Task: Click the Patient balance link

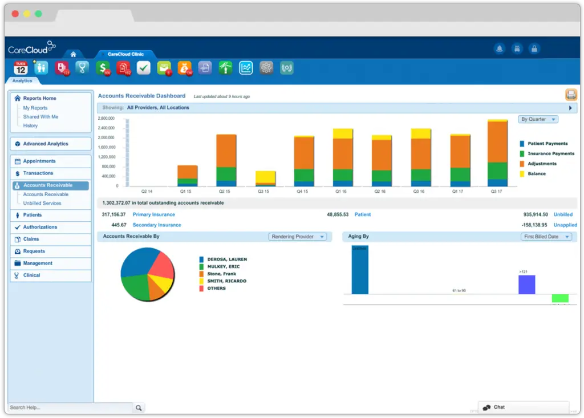Action: point(362,214)
